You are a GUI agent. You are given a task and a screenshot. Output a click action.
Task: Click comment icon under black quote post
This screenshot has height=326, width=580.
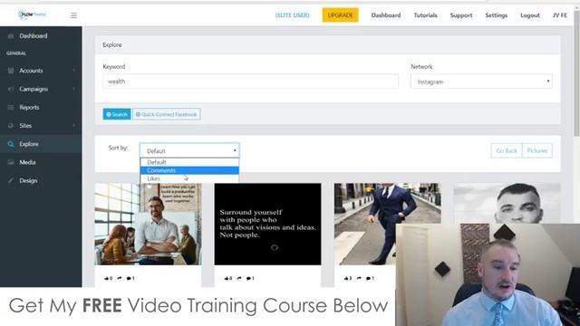pyautogui.click(x=248, y=278)
